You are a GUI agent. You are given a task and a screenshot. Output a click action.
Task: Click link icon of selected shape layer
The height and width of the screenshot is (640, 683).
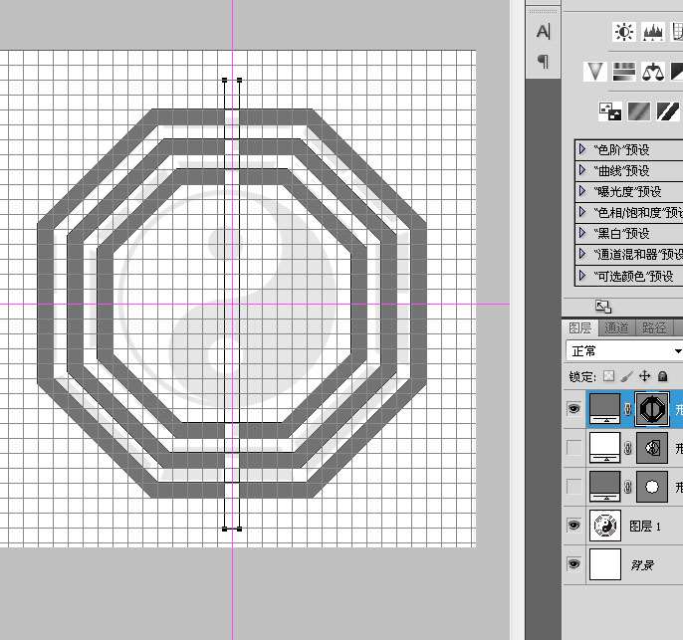tap(627, 409)
